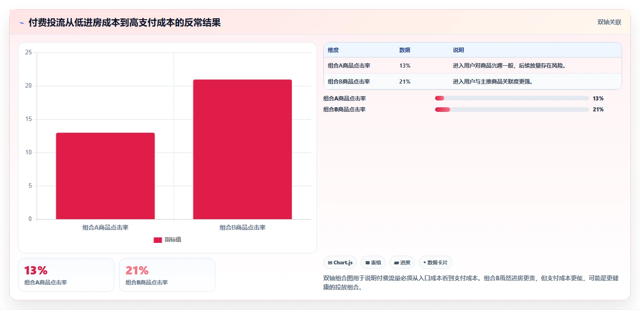
Task: Click the 组合A商品点击率 progress label
Action: click(344, 98)
